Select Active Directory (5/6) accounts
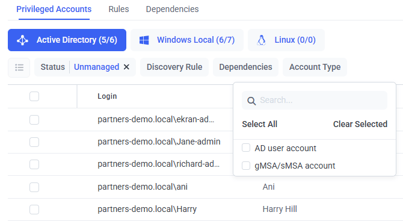The width and height of the screenshot is (403, 221). pos(67,40)
